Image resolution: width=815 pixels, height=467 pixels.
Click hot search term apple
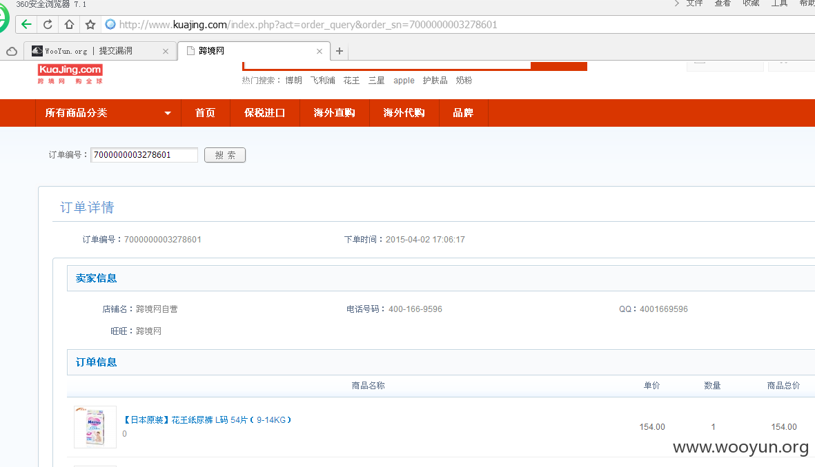[x=404, y=81]
